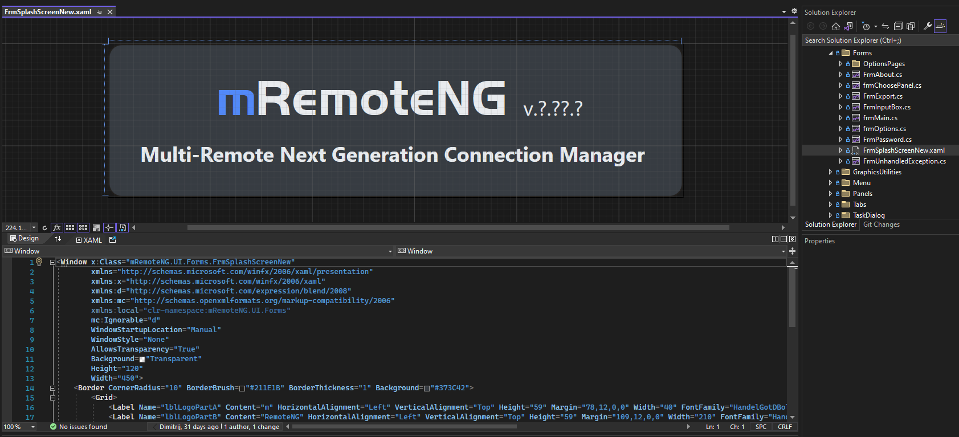Image resolution: width=959 pixels, height=437 pixels.
Task: Open the 100 % editor zoom dropdown
Action: [x=33, y=427]
